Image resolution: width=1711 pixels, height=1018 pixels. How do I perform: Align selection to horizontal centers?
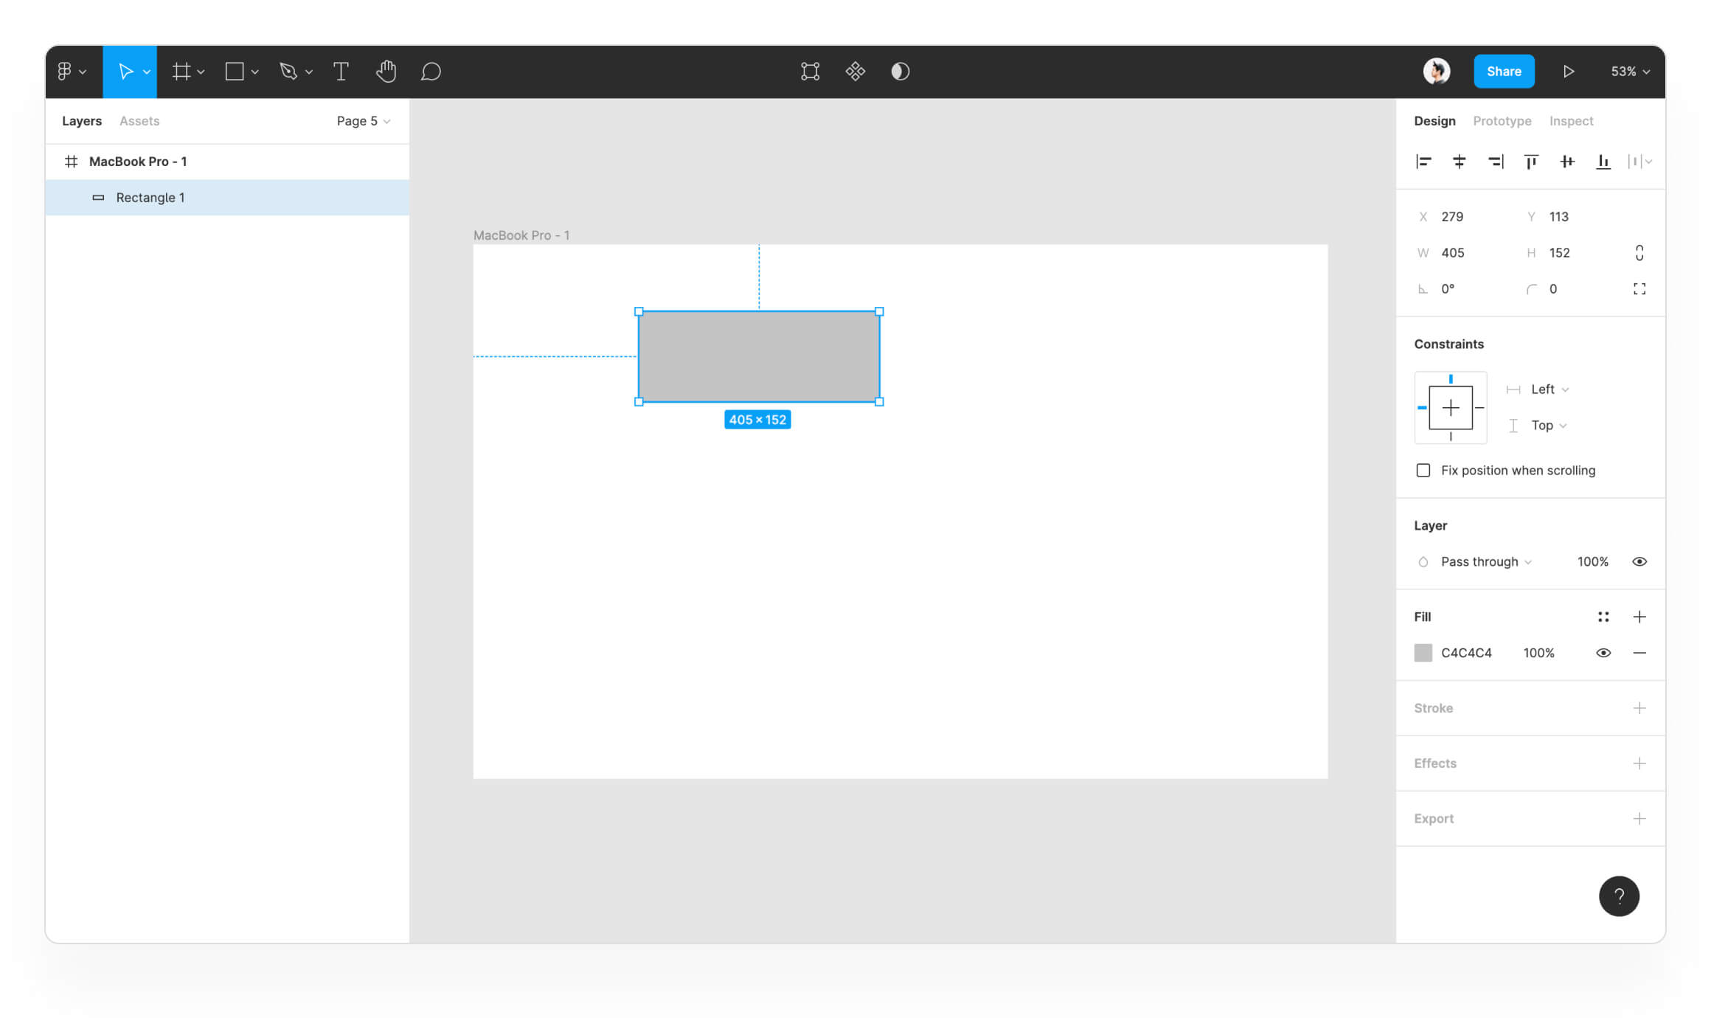click(x=1459, y=162)
